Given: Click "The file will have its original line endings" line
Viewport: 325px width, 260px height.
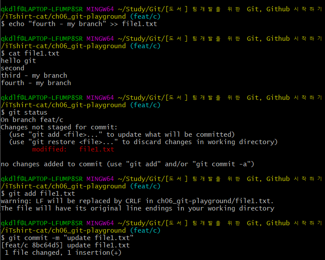Looking at the screenshot, I should tap(138, 208).
